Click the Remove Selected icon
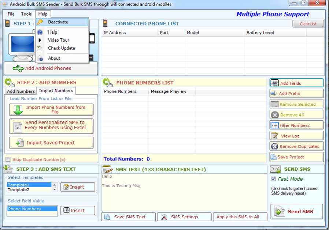Screen dimensions: 329x230 [274, 104]
